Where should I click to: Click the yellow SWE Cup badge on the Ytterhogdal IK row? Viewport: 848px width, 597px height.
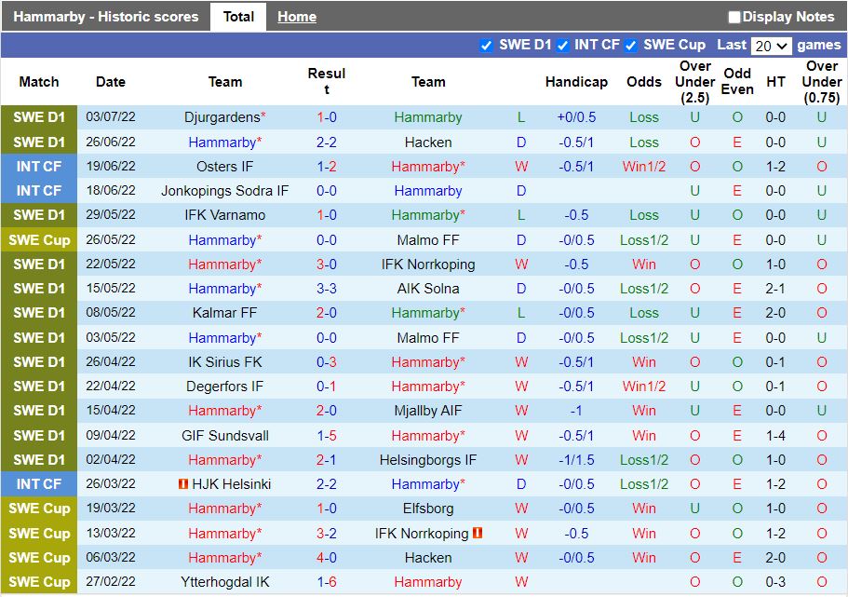coord(38,582)
